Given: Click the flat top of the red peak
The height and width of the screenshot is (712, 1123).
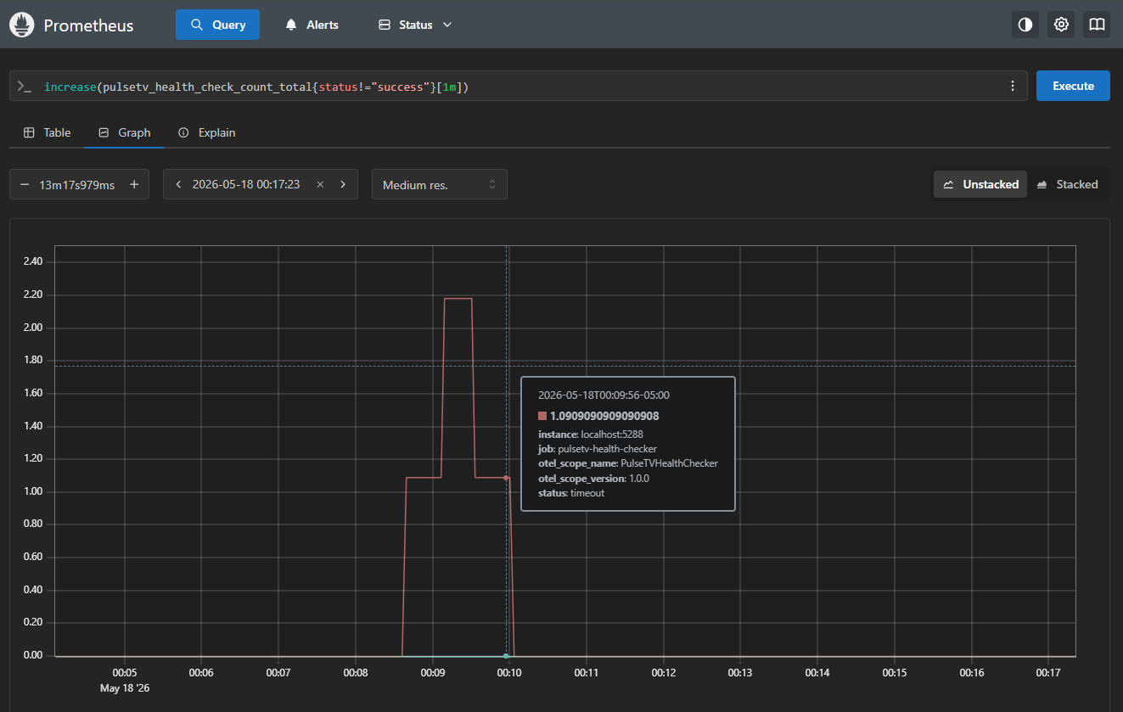Looking at the screenshot, I should click(x=458, y=299).
